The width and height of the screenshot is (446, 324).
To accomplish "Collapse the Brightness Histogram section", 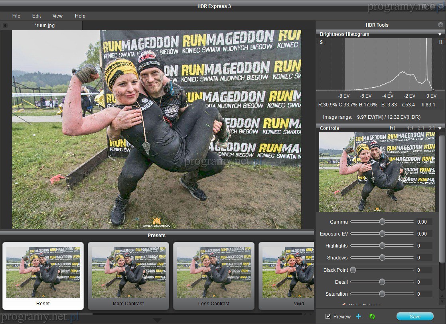I will point(440,34).
